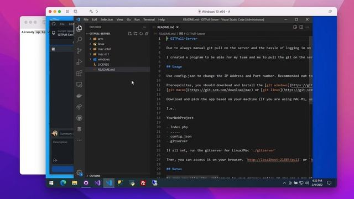Split the editor right
This screenshot has height=199, width=354.
coord(301,27)
